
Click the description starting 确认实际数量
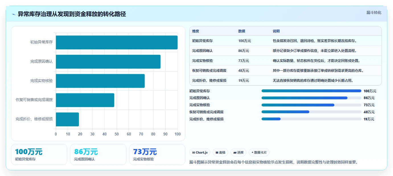point(316,61)
